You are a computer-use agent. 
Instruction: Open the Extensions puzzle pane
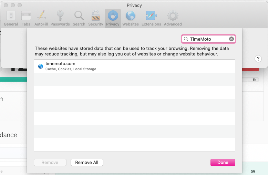coord(151,18)
